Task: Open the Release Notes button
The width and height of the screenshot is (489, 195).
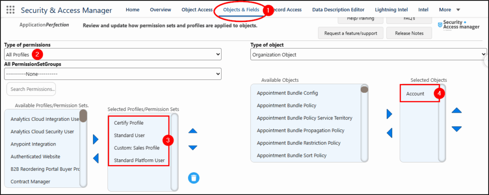Action: pyautogui.click(x=409, y=33)
